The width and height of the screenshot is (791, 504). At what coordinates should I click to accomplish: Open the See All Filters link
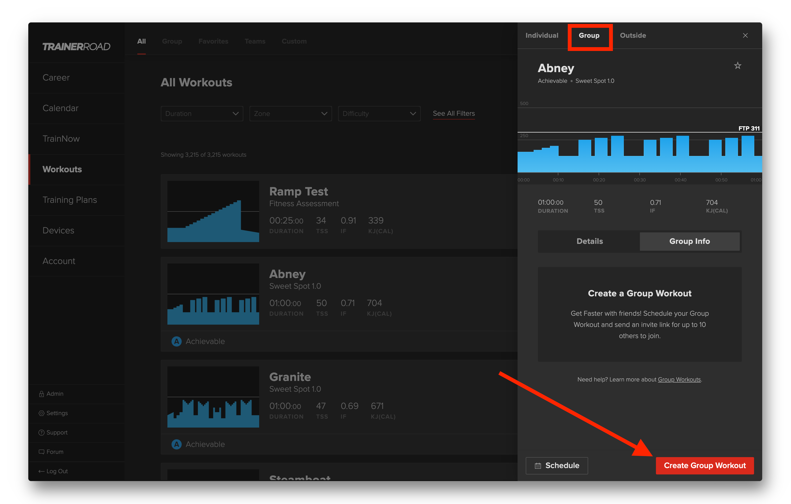click(x=454, y=113)
